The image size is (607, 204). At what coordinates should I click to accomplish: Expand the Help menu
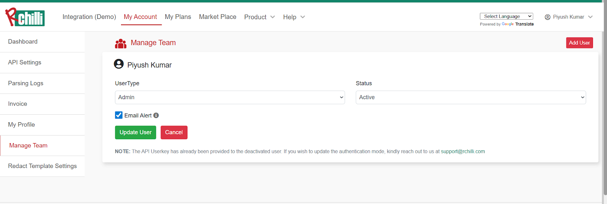(x=294, y=17)
